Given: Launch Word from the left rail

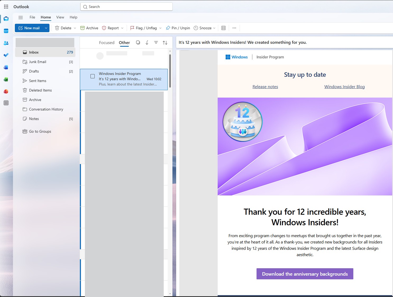Looking at the screenshot, I should 6,67.
